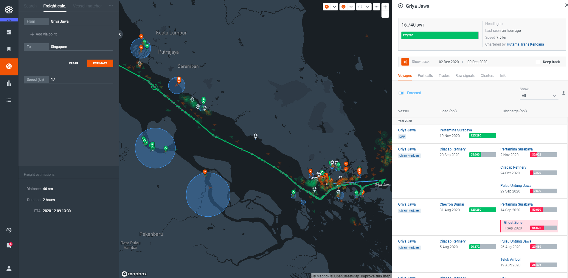Open map toolbar three-dot more options

coord(377,7)
